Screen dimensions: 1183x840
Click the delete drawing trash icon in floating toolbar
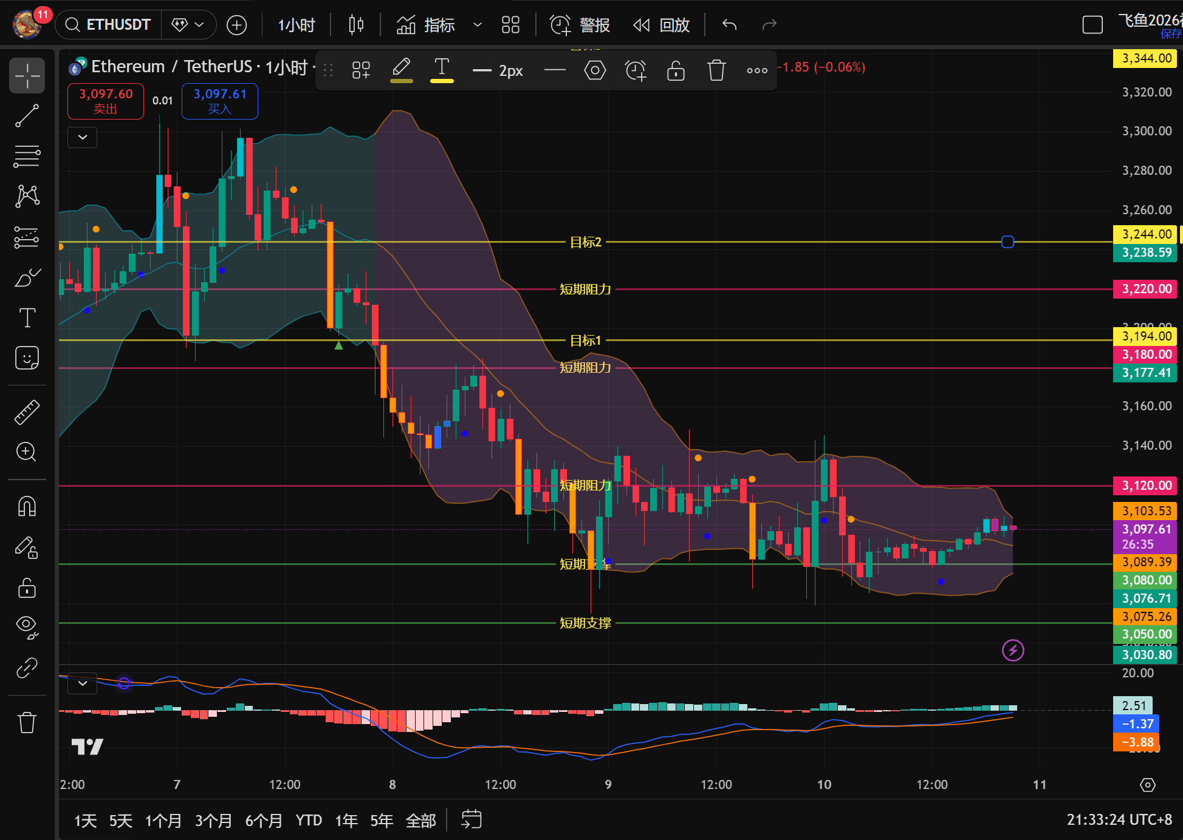click(x=716, y=70)
